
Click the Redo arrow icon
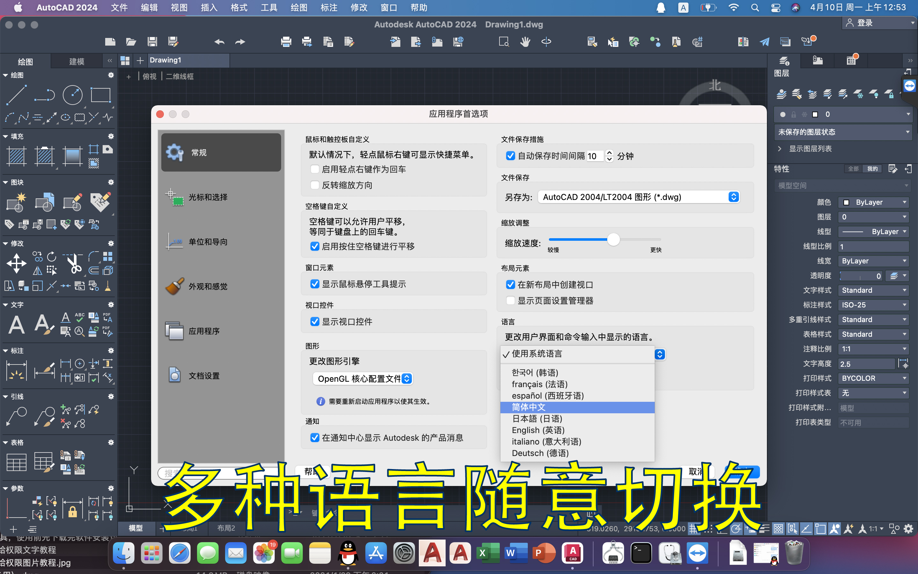tap(240, 41)
